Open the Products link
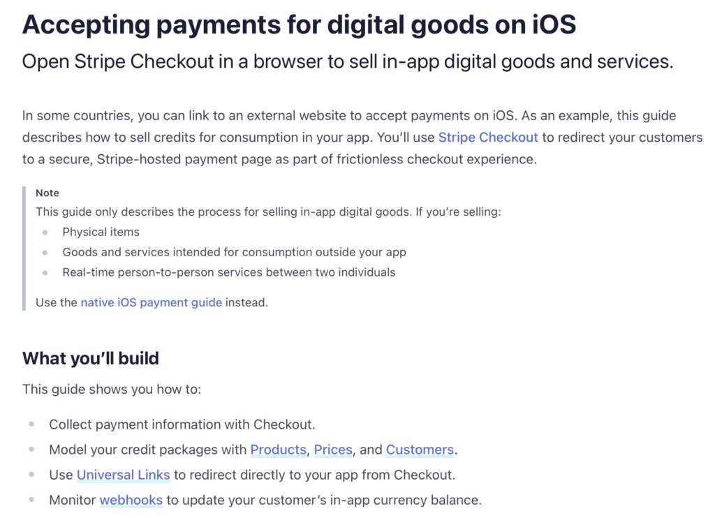Viewport: 715px width, 518px height. [278, 450]
